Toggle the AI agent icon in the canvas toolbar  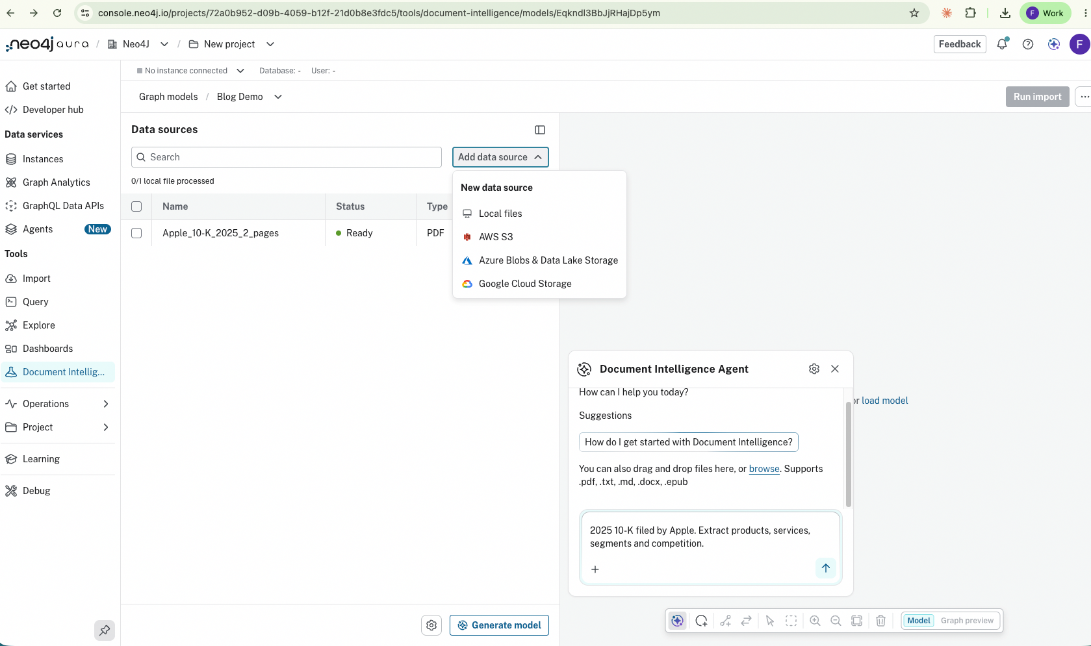click(x=678, y=621)
